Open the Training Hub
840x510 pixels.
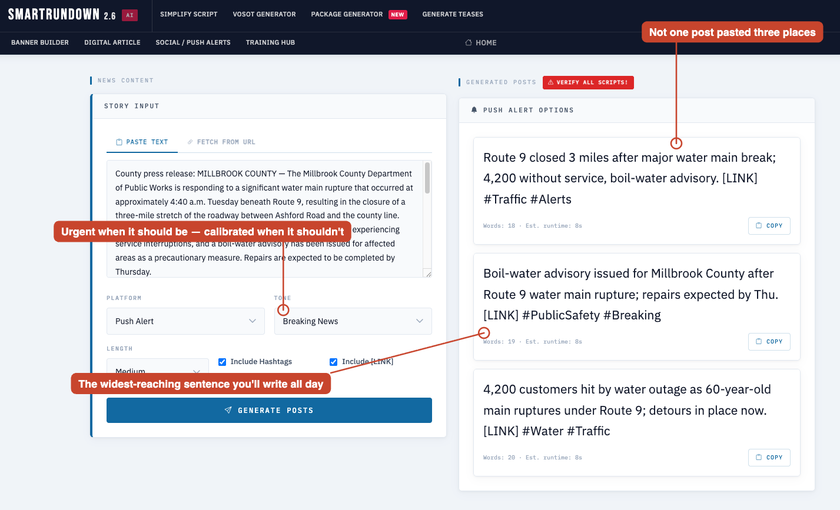click(x=270, y=42)
